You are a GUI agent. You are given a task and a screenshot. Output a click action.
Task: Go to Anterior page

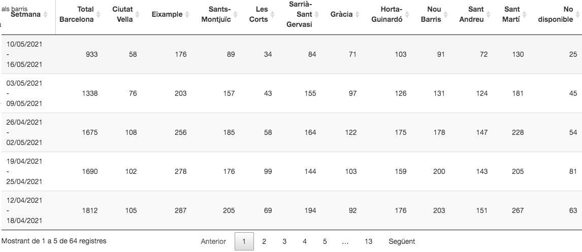pos(213,241)
